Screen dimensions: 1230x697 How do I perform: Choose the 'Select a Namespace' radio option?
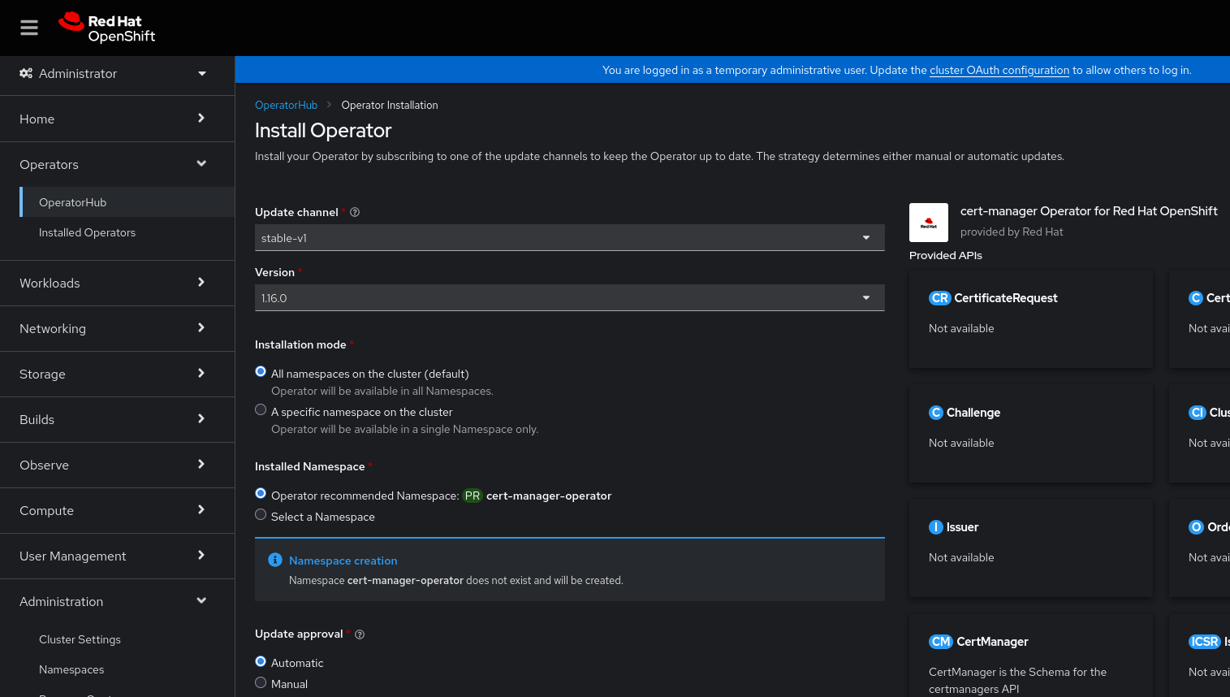pos(261,515)
